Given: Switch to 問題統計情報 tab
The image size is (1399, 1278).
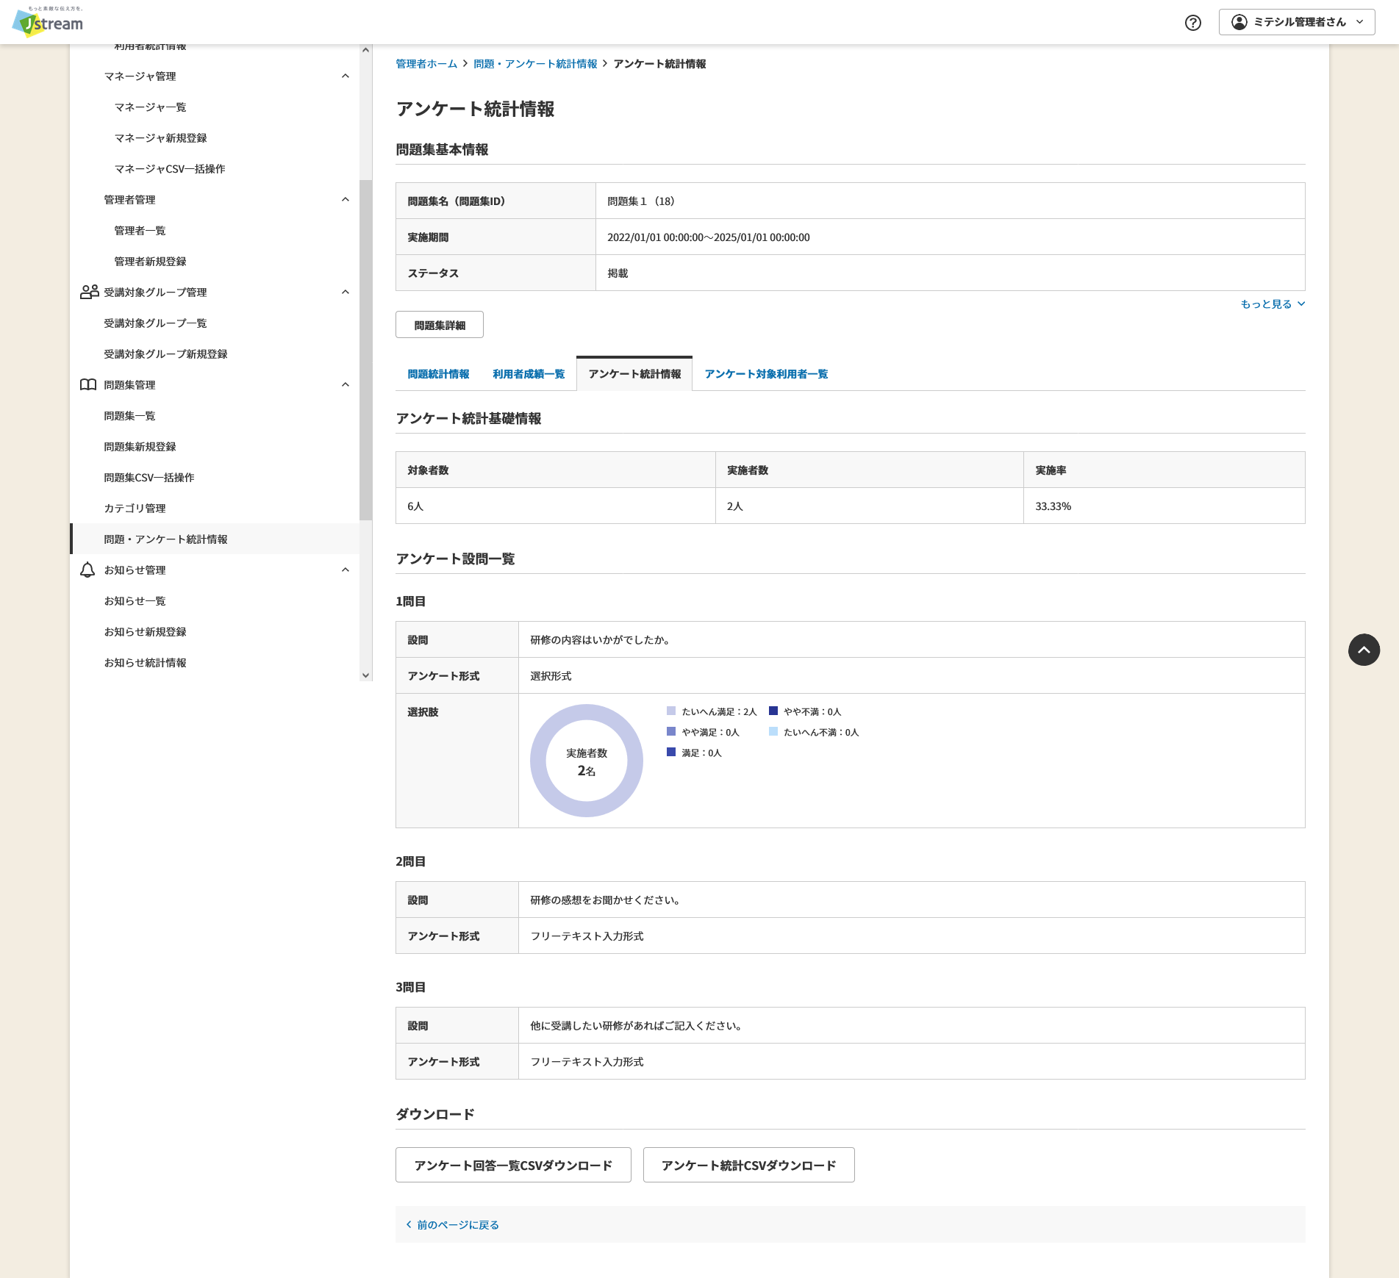Looking at the screenshot, I should pos(438,374).
